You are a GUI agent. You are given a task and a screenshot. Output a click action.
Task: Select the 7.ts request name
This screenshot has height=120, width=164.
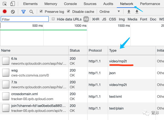[14, 82]
